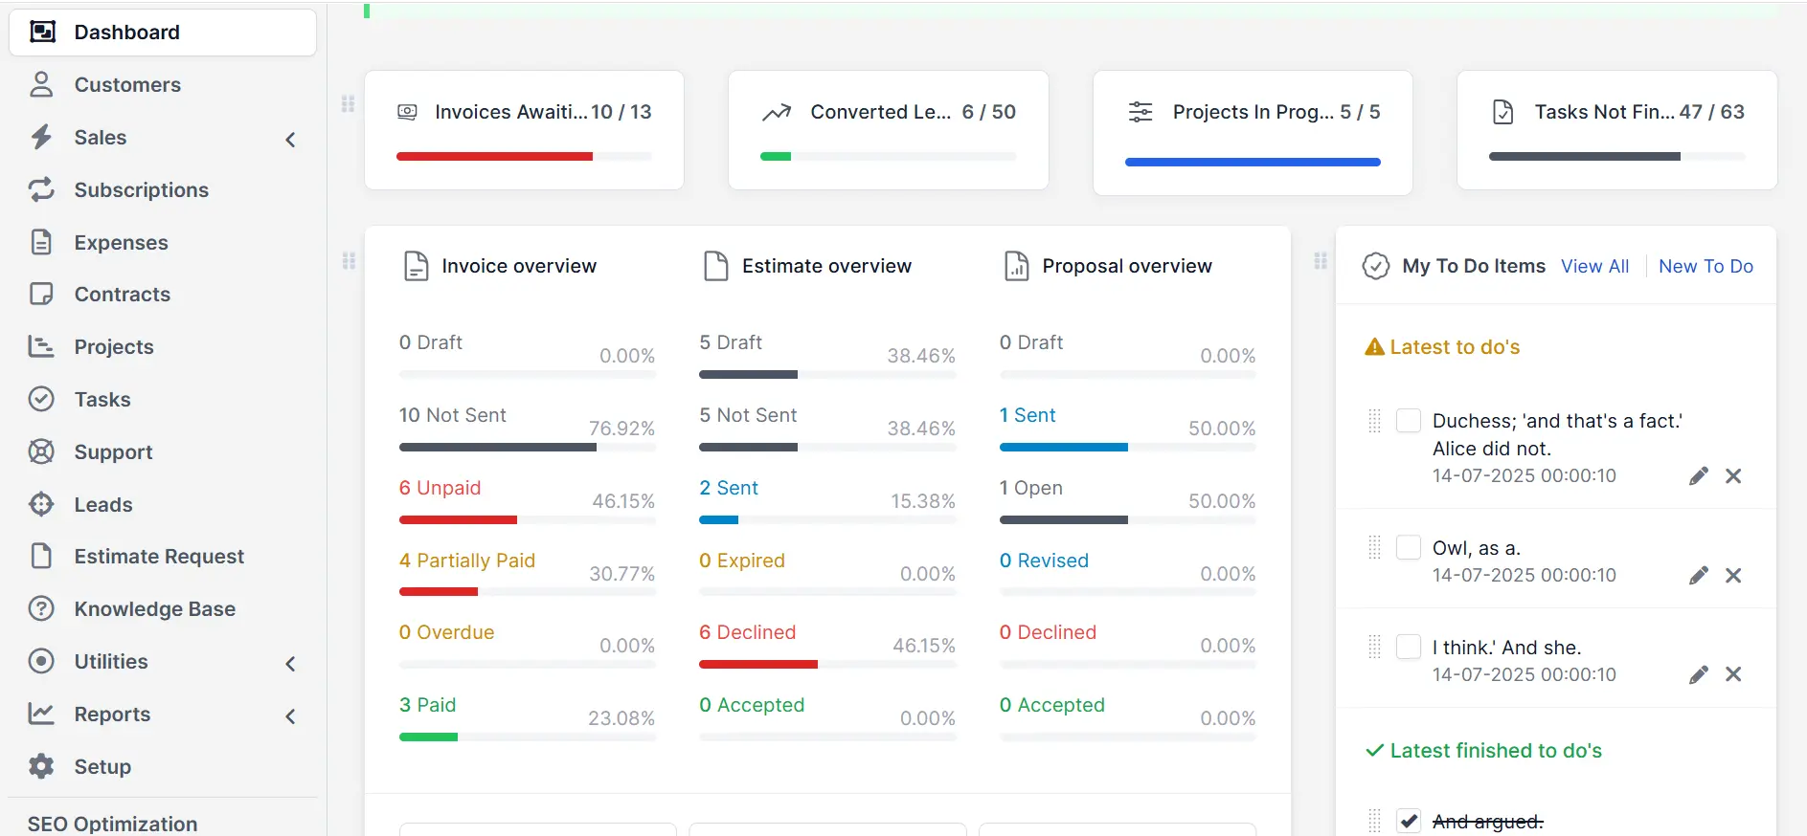Click the Tasks Not Finished document icon
The image size is (1807, 836).
tap(1503, 112)
